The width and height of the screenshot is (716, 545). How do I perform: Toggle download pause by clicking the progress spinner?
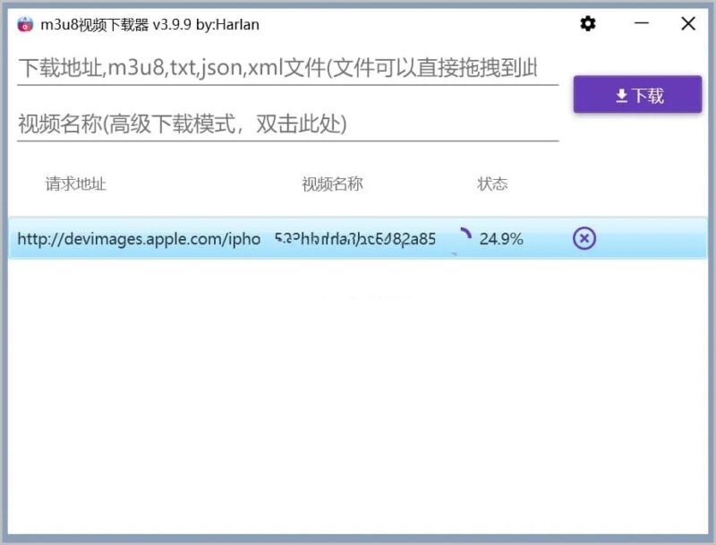466,235
